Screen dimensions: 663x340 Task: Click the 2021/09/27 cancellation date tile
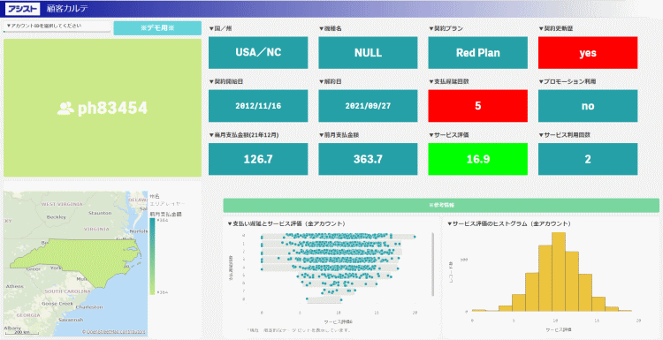click(368, 106)
